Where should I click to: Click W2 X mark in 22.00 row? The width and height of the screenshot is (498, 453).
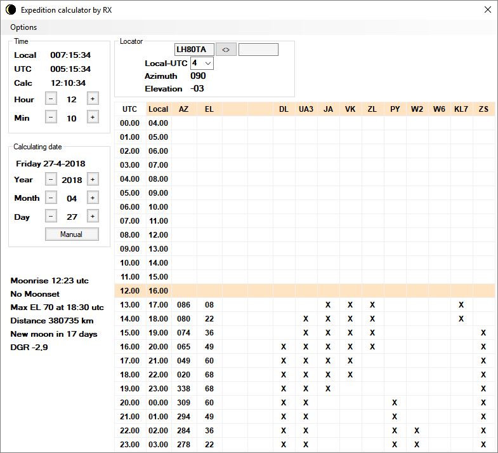[417, 431]
